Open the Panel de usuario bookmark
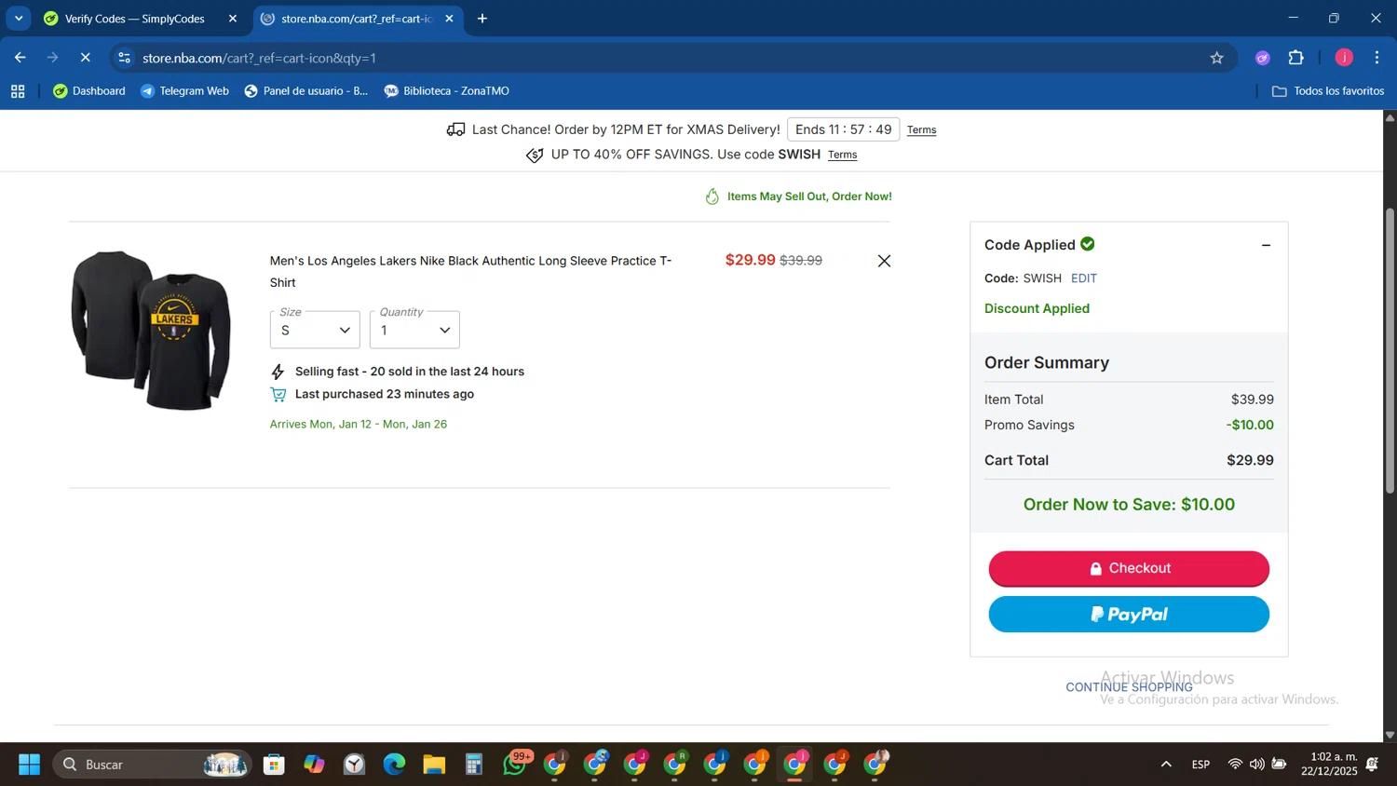Viewport: 1397px width, 786px height. (x=306, y=91)
